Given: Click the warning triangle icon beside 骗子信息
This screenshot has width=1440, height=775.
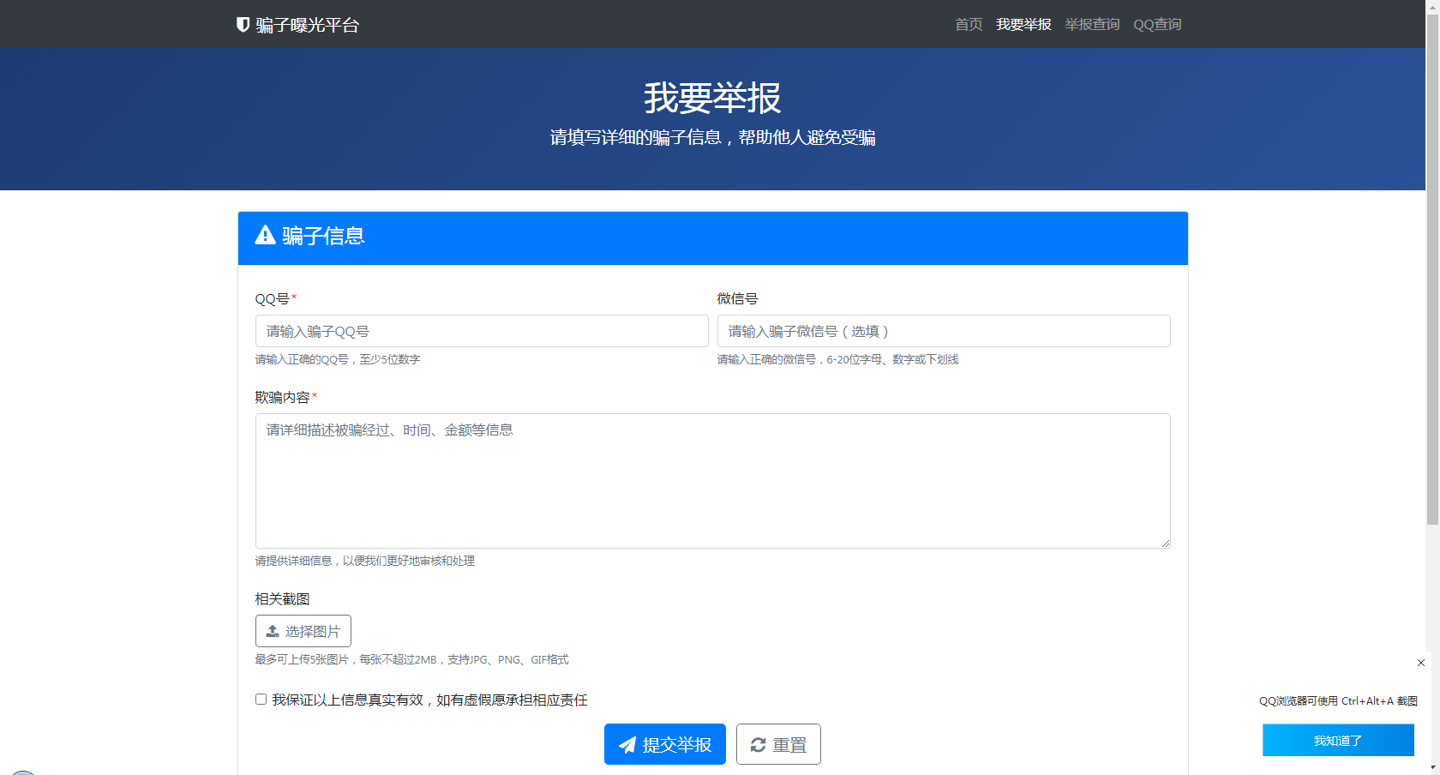Looking at the screenshot, I should tap(266, 236).
